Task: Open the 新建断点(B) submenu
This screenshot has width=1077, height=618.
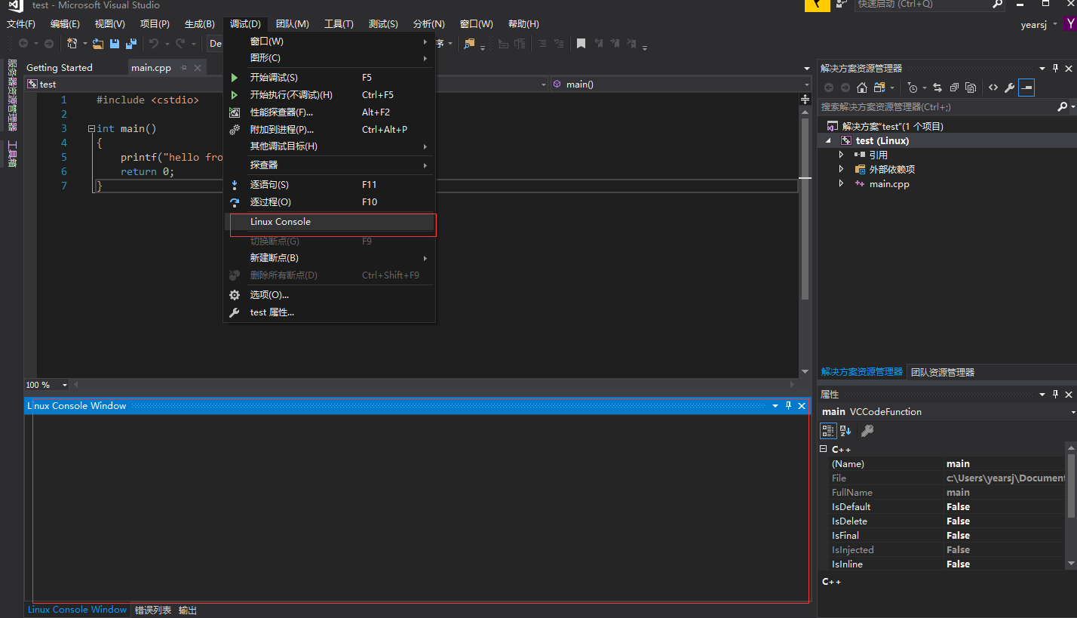Action: 329,258
